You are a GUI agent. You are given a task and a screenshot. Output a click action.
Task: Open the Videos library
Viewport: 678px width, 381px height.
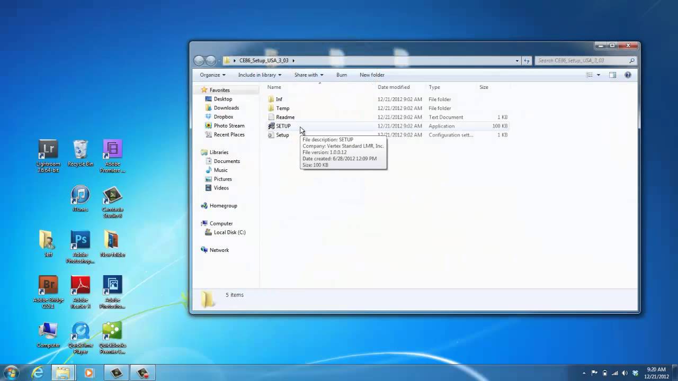click(221, 188)
